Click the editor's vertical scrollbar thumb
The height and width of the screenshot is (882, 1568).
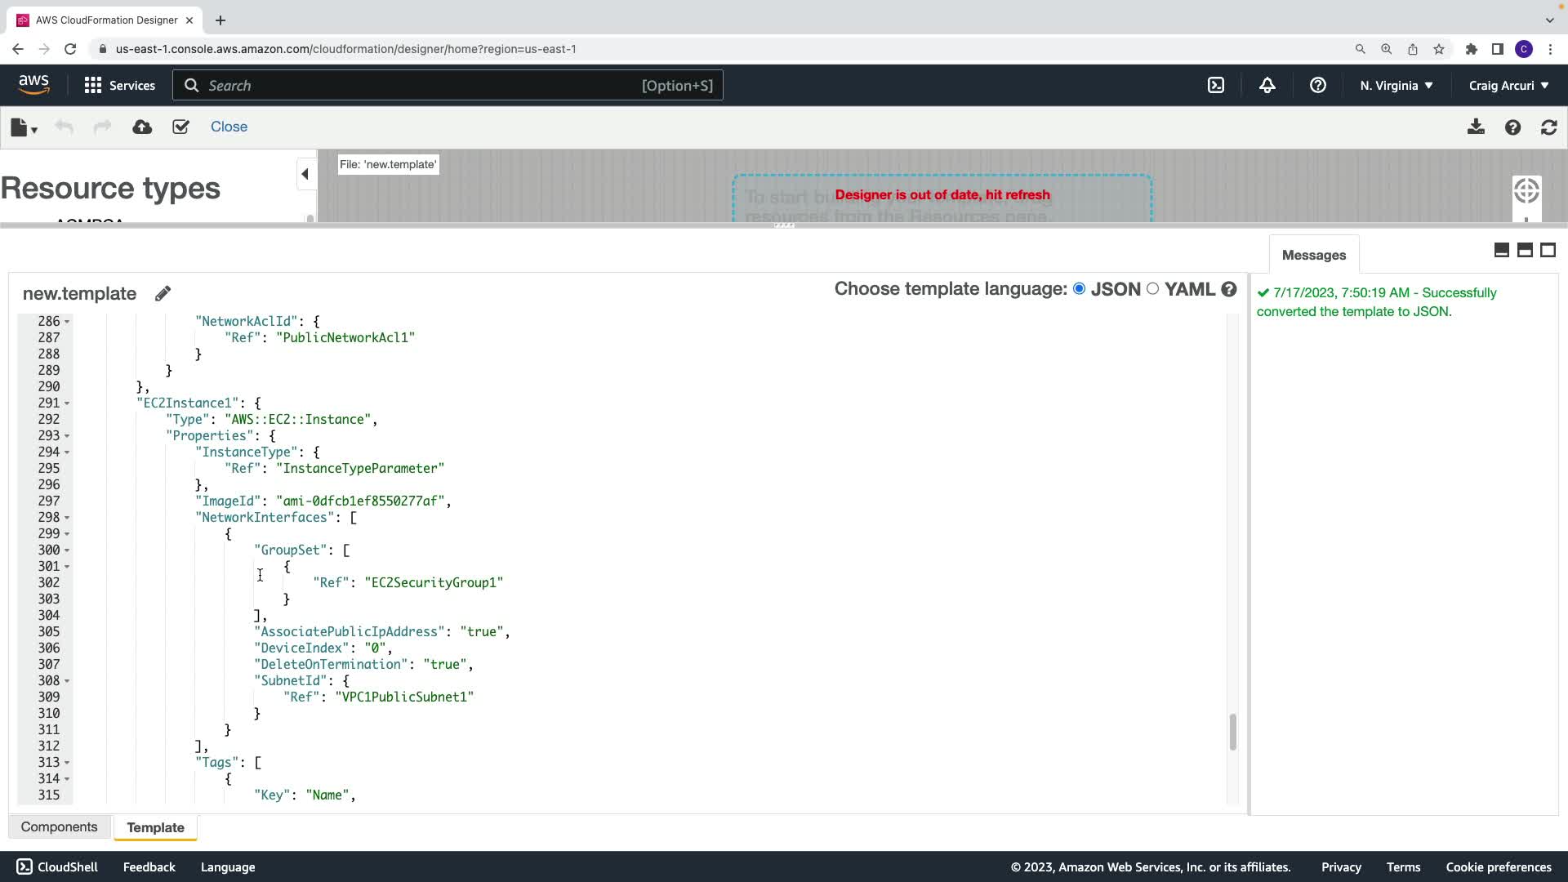1232,732
